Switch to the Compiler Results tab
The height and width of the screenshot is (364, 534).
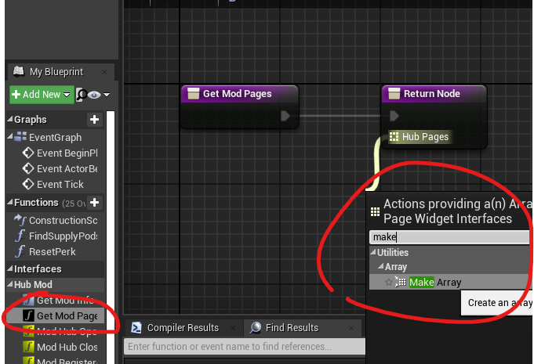pos(183,328)
